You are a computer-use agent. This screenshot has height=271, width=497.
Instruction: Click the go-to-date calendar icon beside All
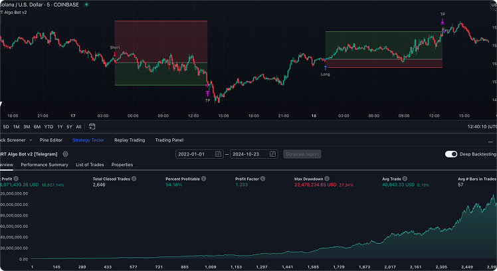pyautogui.click(x=92, y=126)
